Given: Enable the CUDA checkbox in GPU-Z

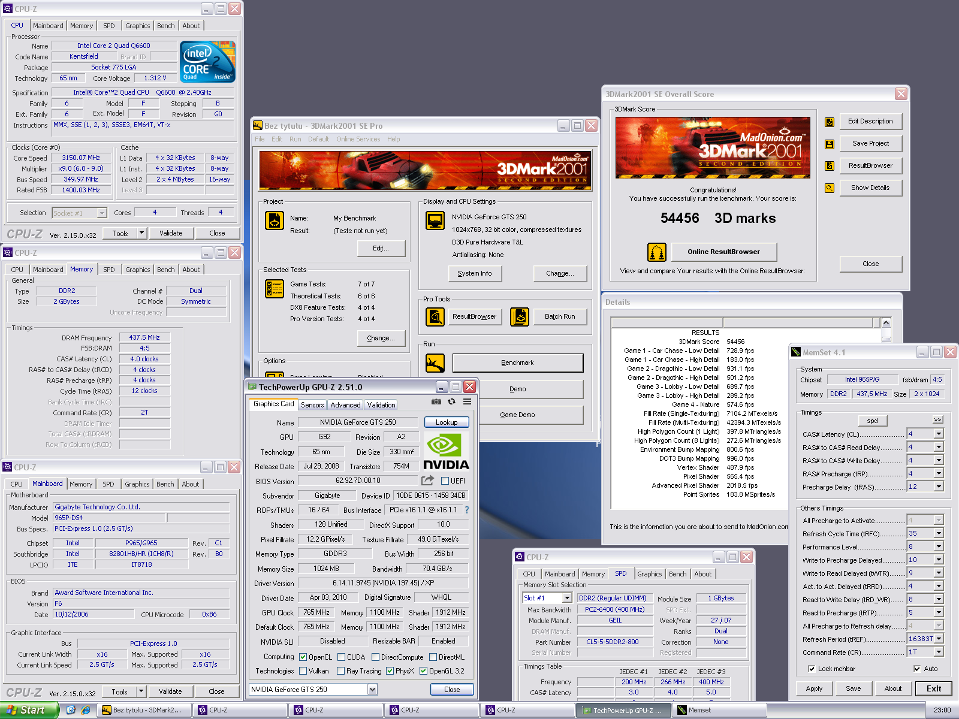Looking at the screenshot, I should tap(341, 657).
